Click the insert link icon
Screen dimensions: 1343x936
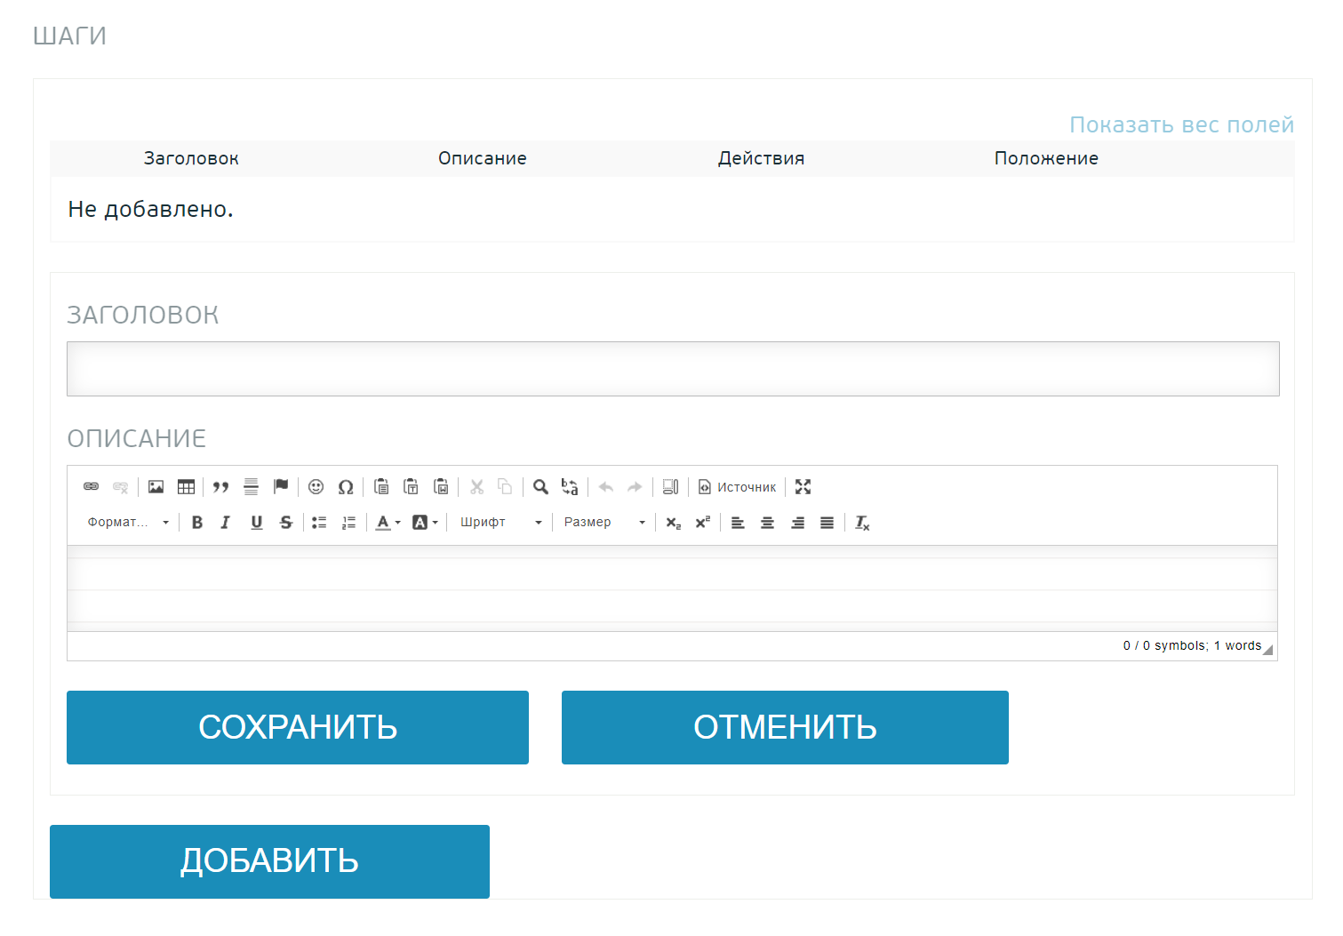[91, 487]
